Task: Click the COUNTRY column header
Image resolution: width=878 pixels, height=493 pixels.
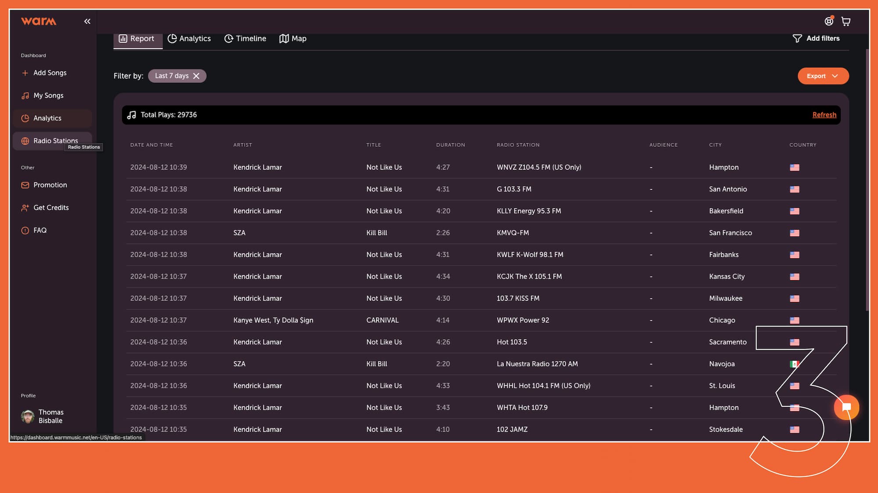Action: click(x=803, y=145)
